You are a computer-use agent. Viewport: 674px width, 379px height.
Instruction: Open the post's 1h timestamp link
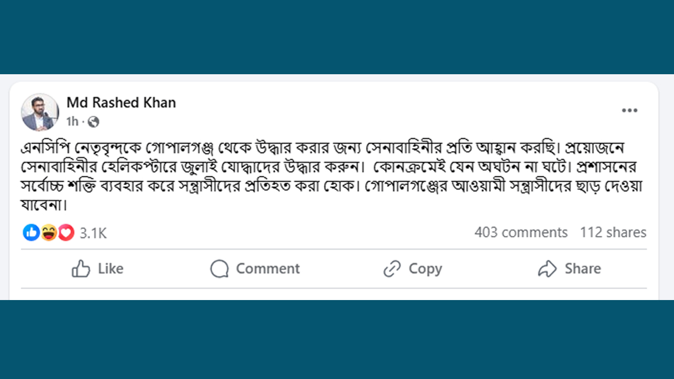tap(72, 122)
